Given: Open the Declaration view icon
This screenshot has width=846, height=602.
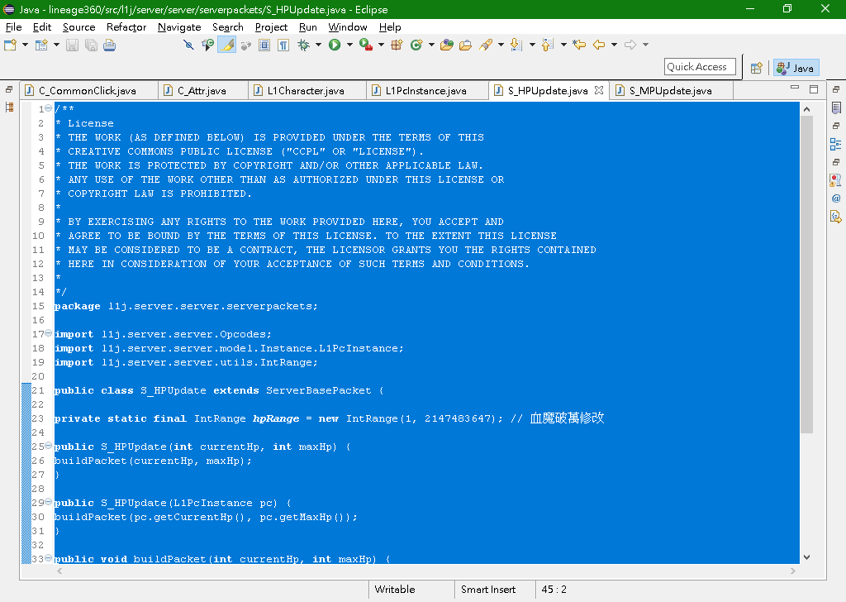Looking at the screenshot, I should click(x=836, y=217).
